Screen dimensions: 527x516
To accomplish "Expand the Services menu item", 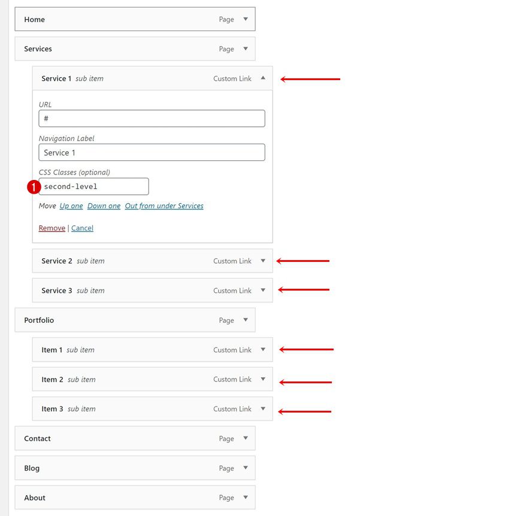I will click(x=246, y=48).
